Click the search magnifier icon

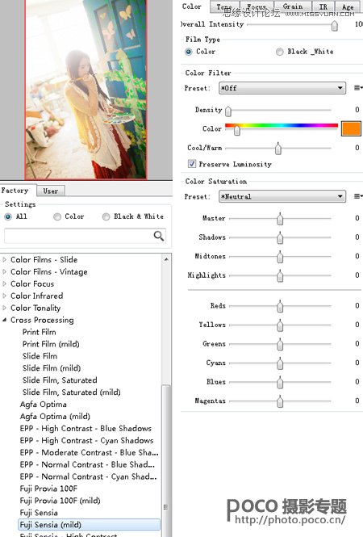(159, 236)
